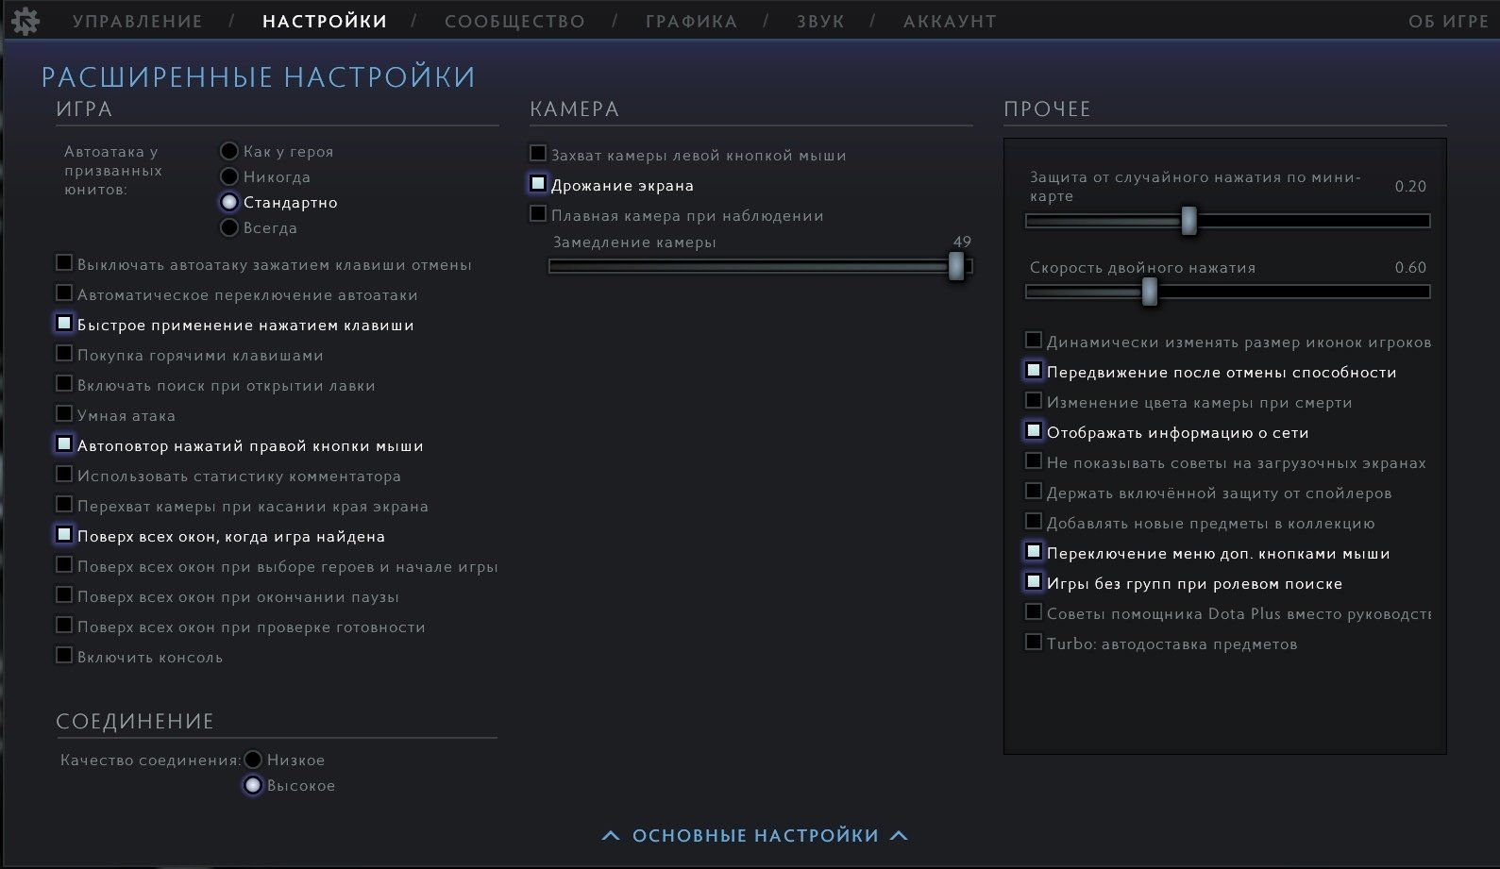Screen dimensions: 1500x869
Task: Switch to the НАСТРОЙКИ tab
Action: click(x=325, y=21)
